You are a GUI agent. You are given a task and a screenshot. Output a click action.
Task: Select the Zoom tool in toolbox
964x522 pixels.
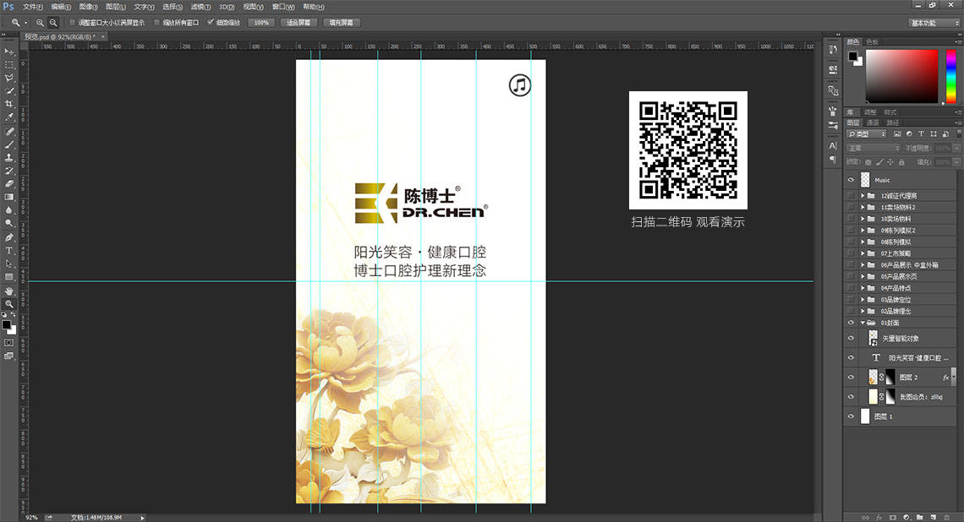(8, 304)
